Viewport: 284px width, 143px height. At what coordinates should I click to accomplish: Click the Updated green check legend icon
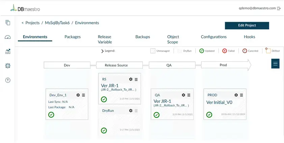pos(201,51)
